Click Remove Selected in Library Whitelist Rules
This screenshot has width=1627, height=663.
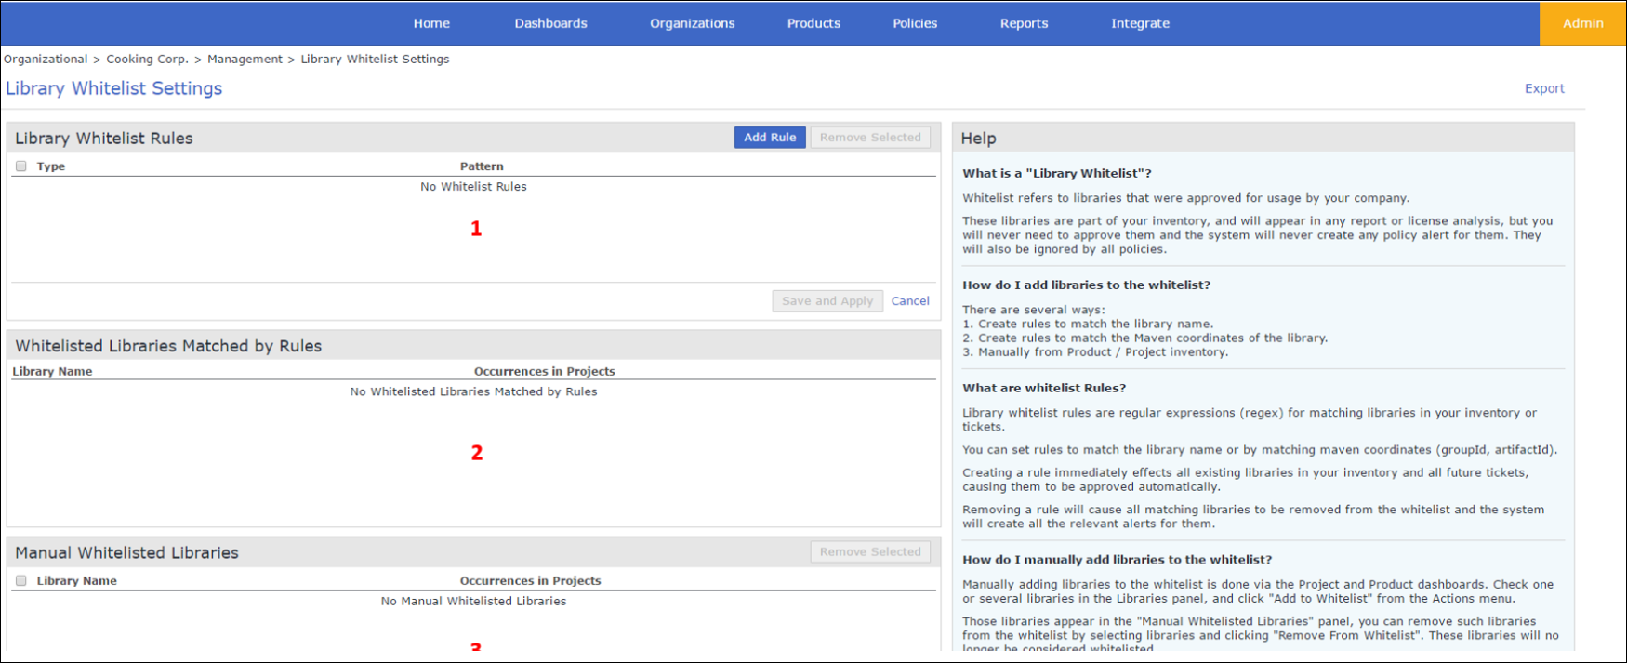[870, 138]
